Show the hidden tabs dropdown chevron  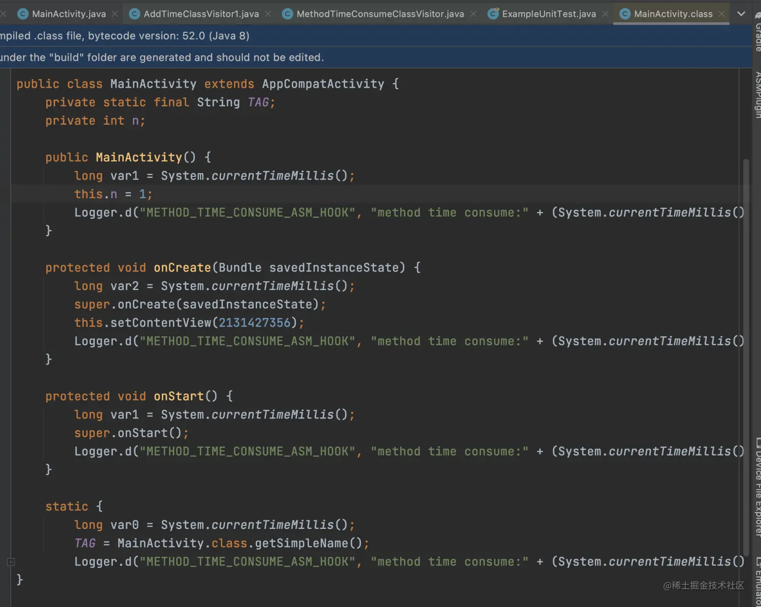[741, 14]
